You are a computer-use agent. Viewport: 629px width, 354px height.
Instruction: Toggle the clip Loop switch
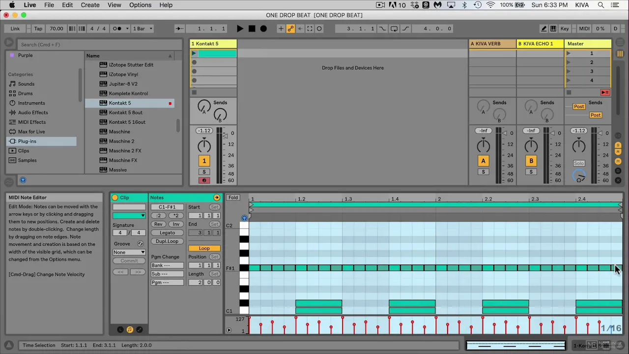point(204,248)
